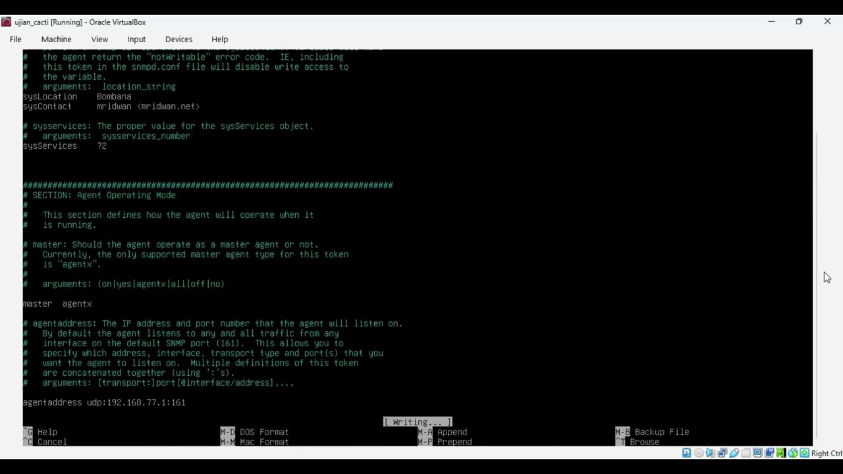Click the Writing status message
The width and height of the screenshot is (843, 474).
pos(418,422)
